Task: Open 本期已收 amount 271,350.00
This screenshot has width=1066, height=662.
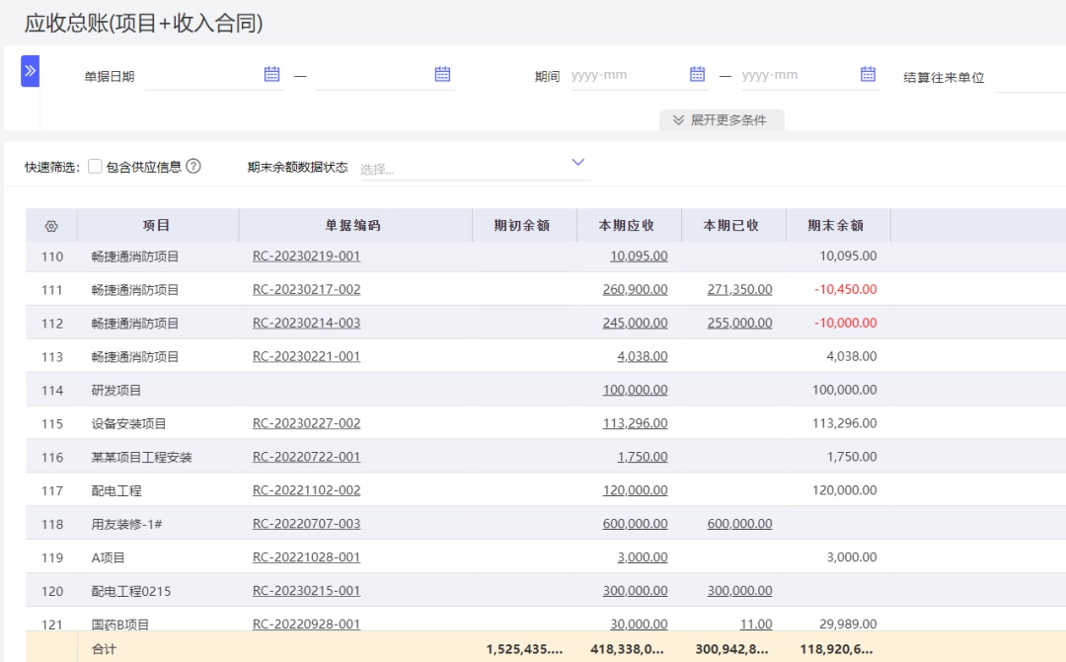Action: (x=739, y=289)
